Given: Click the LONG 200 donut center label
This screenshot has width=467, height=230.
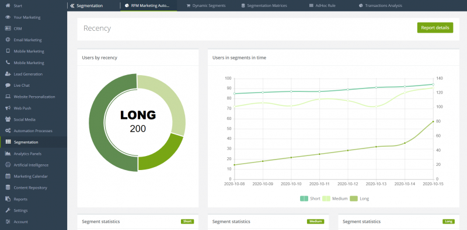Looking at the screenshot, I should (x=138, y=121).
